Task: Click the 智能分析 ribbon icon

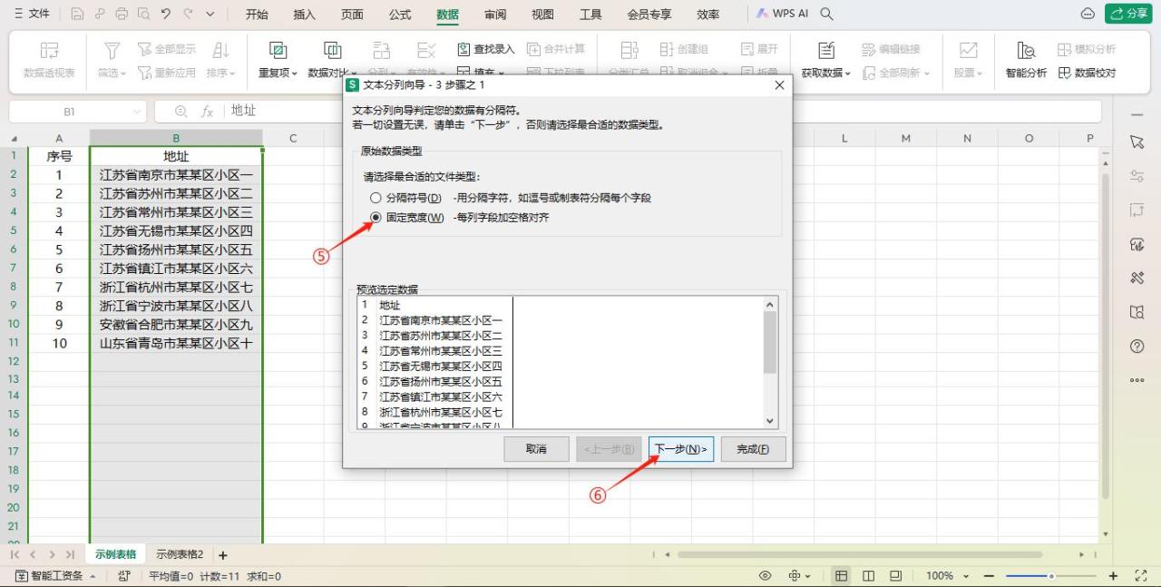Action: (x=1026, y=60)
